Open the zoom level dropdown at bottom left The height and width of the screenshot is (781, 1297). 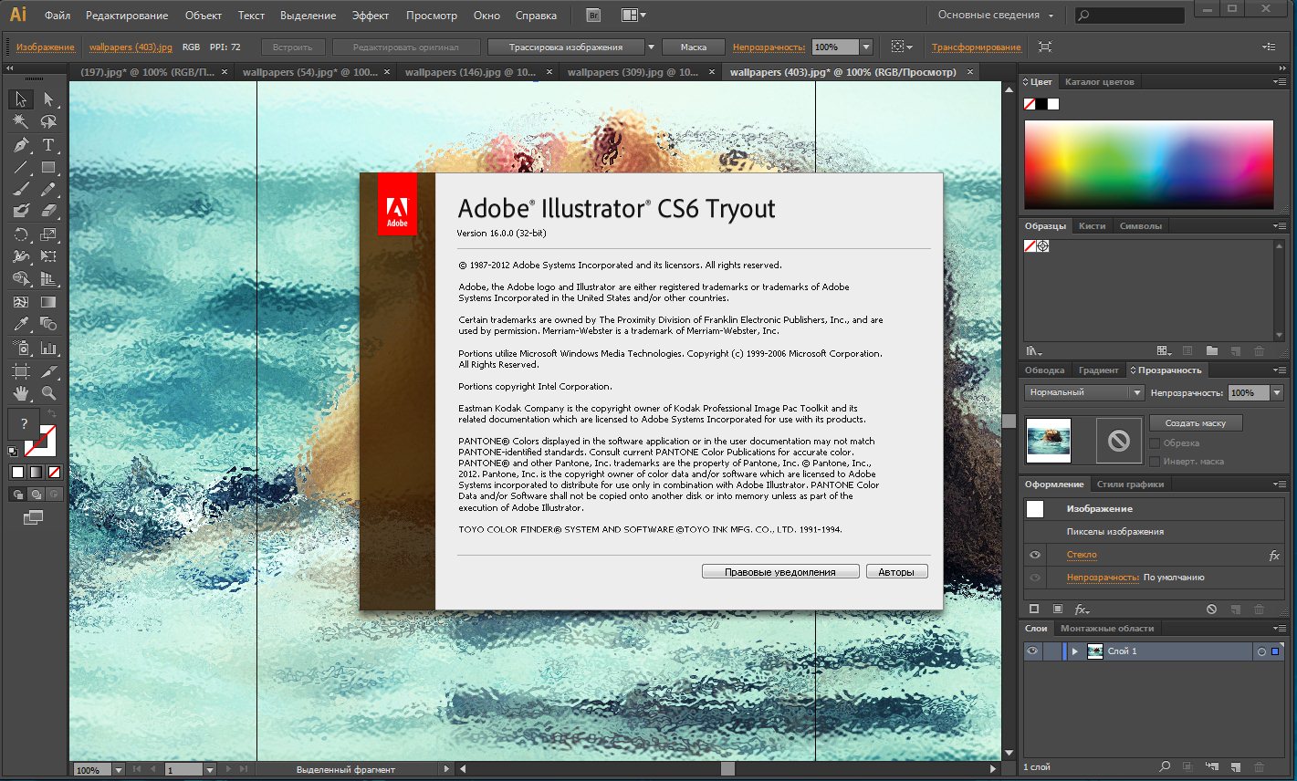pos(118,770)
